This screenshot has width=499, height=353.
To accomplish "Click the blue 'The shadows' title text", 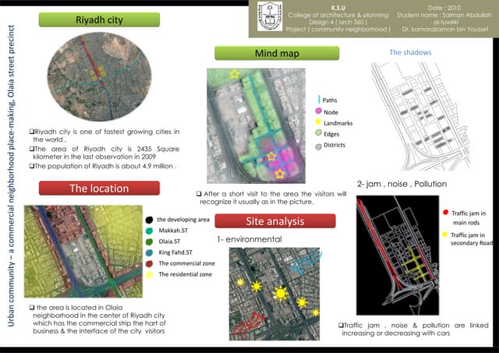I will pos(410,53).
